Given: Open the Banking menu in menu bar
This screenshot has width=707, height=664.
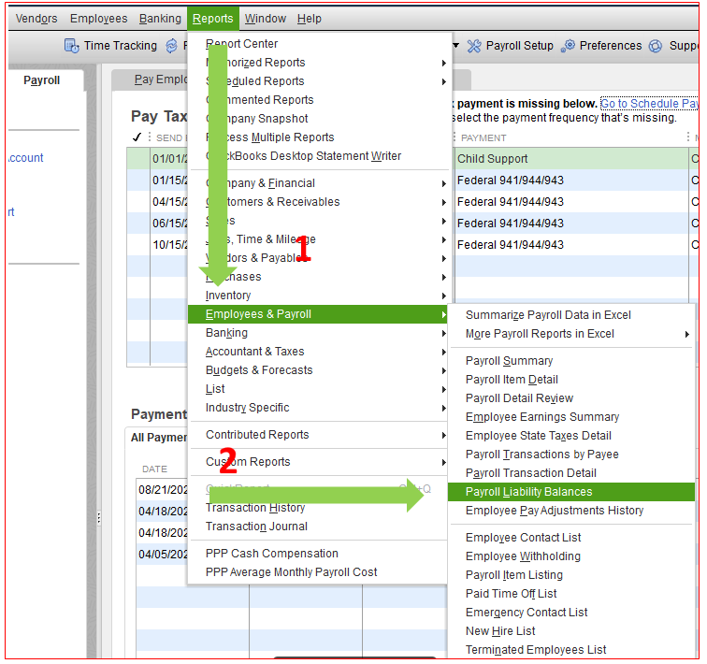Looking at the screenshot, I should tap(160, 19).
